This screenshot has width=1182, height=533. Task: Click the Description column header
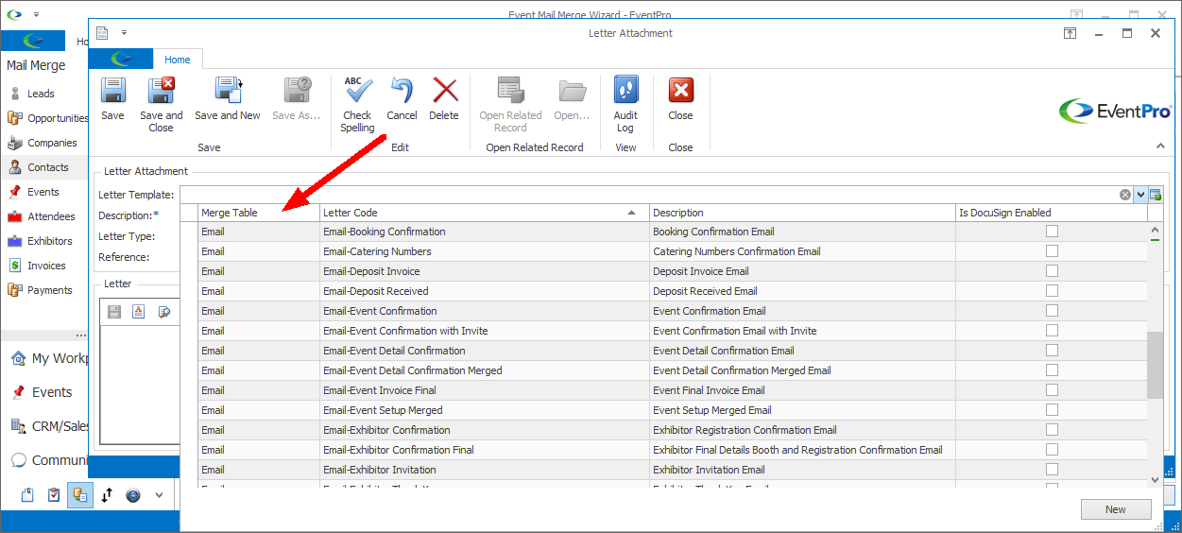tap(802, 213)
